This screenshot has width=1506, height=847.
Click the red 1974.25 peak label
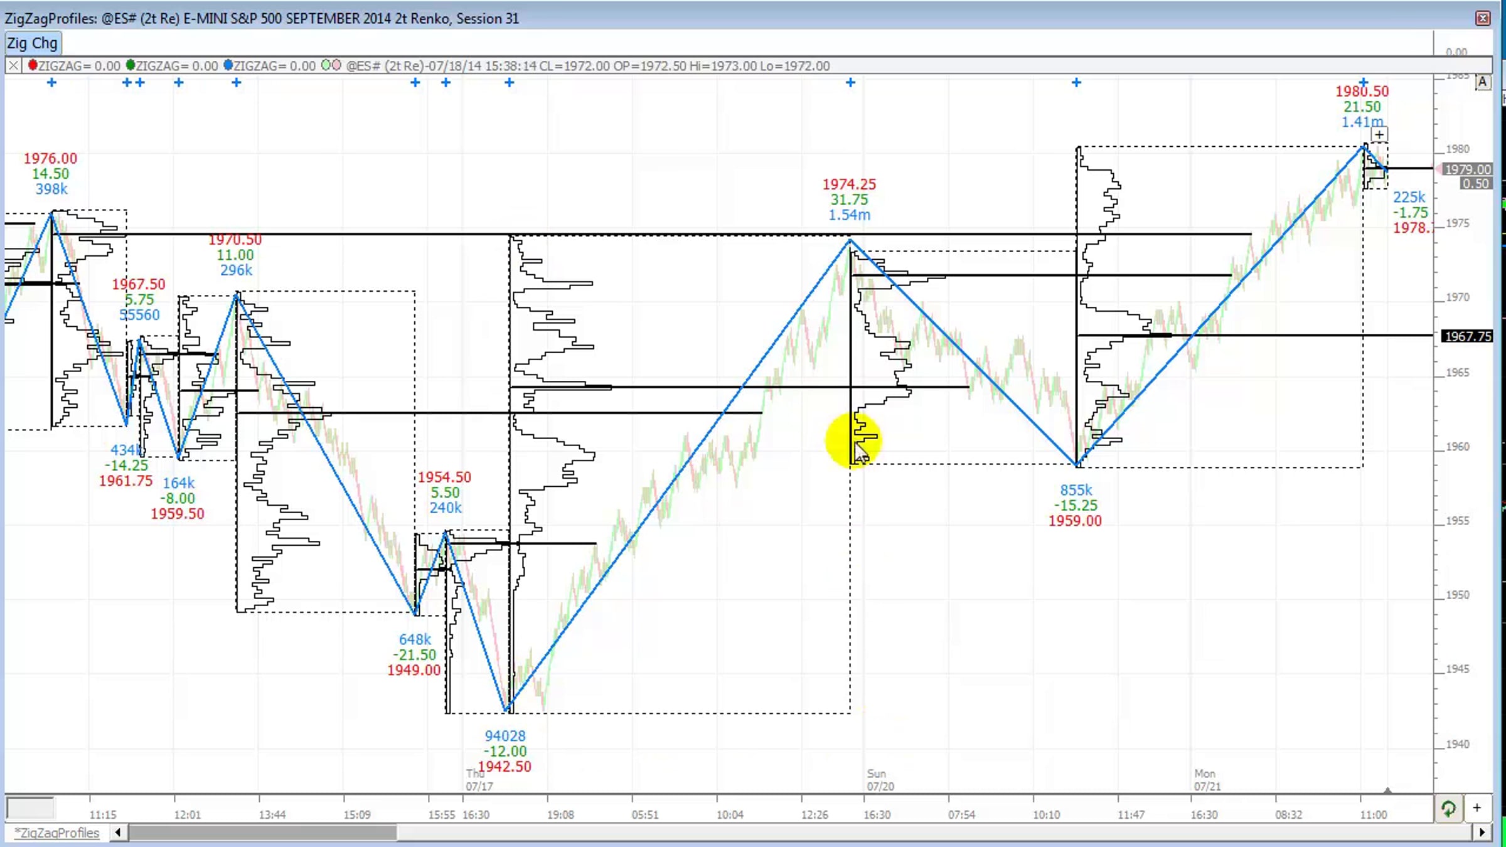tap(850, 184)
